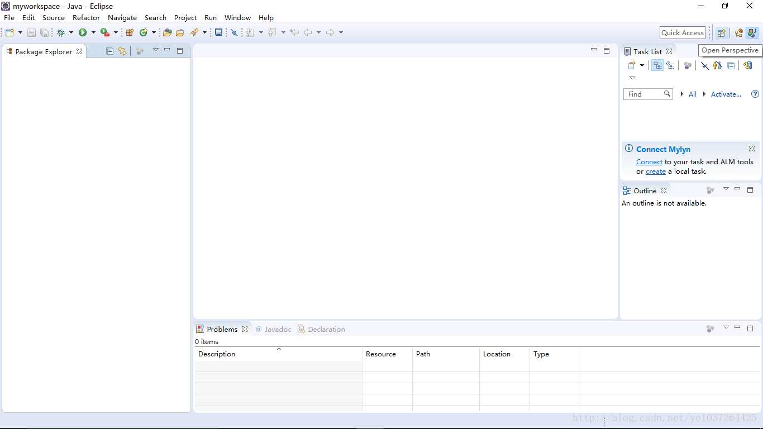Open the New wizard dropdown arrow
This screenshot has height=429, width=763.
[20, 32]
